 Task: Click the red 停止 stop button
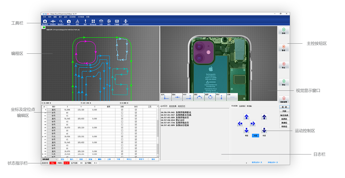tap(284, 65)
